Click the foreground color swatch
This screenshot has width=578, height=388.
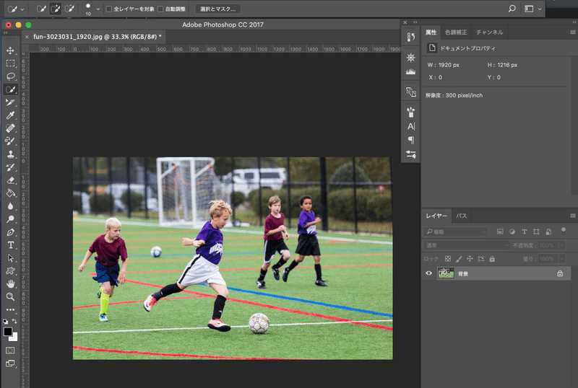(8, 332)
